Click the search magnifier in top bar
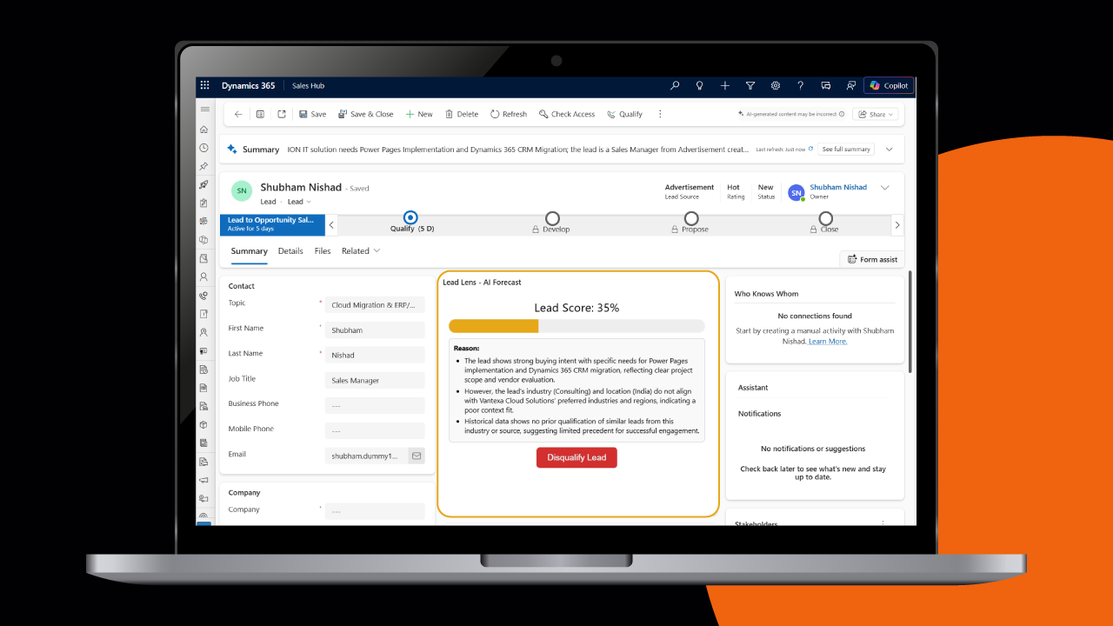This screenshot has height=626, width=1113. click(x=675, y=86)
